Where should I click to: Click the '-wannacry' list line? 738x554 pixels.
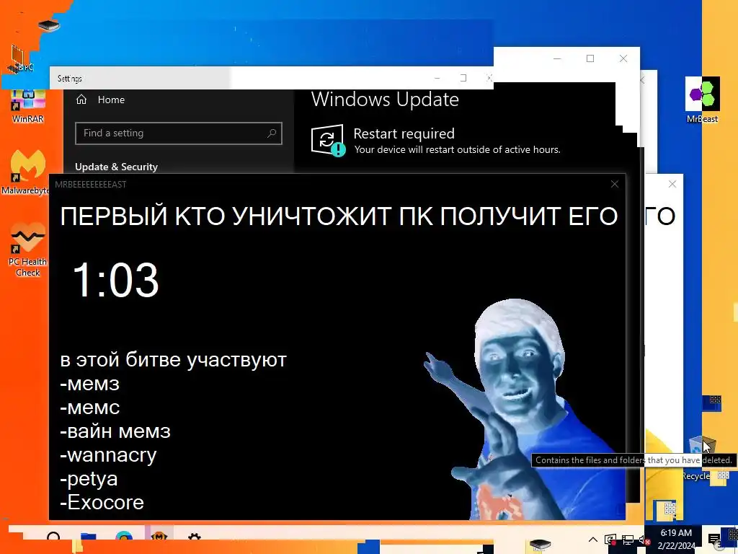pos(108,454)
